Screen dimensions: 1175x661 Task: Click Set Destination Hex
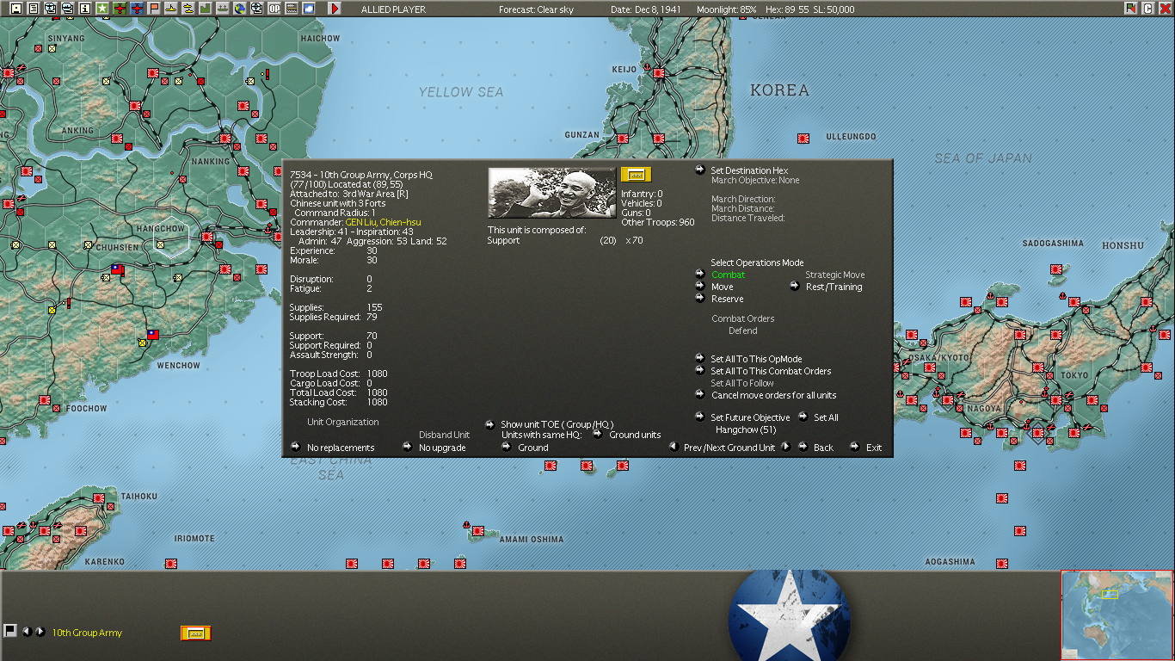click(x=749, y=170)
